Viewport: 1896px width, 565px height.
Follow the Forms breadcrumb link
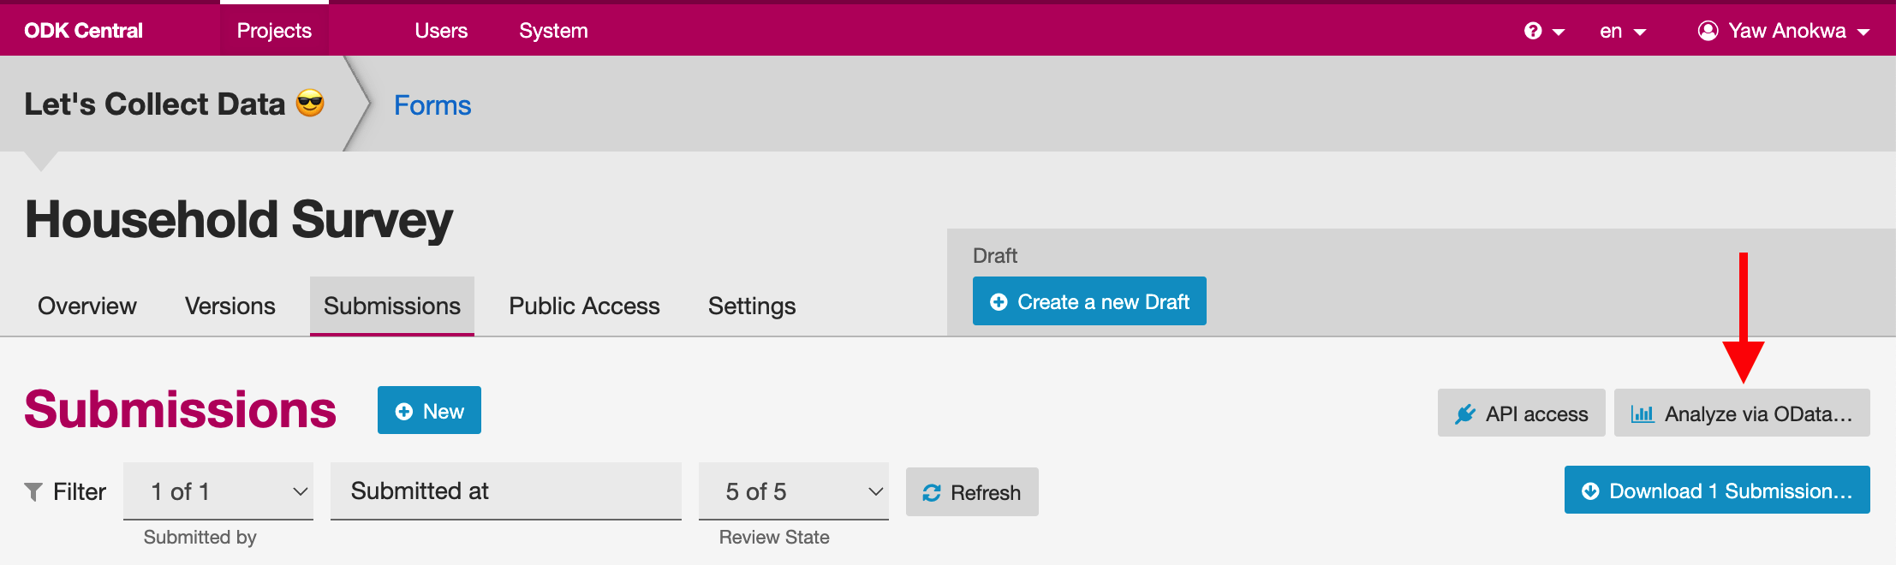[432, 105]
